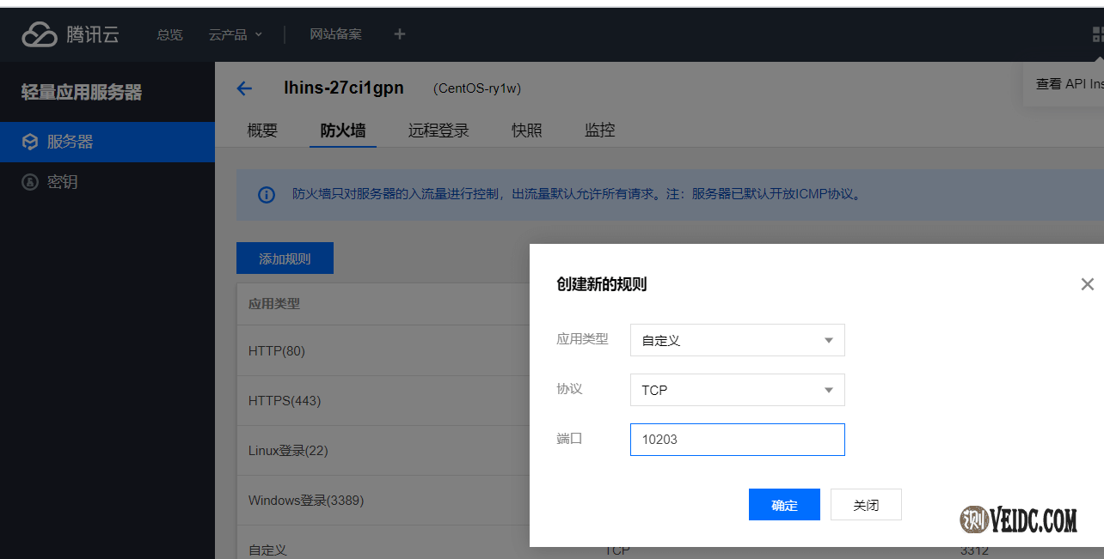Image resolution: width=1104 pixels, height=559 pixels.
Task: Open the 应用类型 dropdown set to 自定义
Action: tap(737, 340)
